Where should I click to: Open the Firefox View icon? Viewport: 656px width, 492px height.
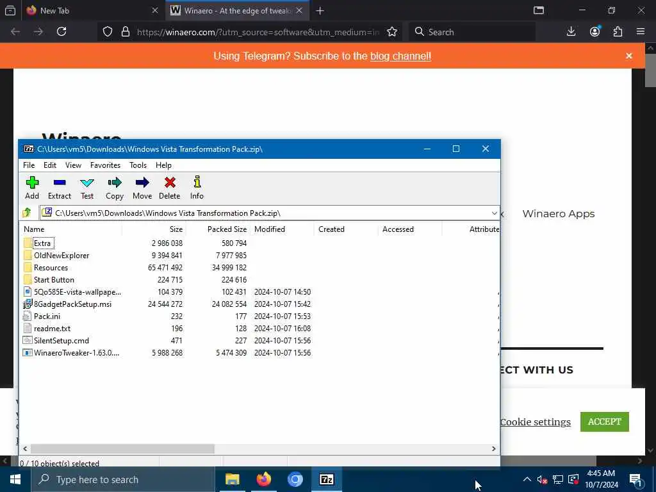10,10
